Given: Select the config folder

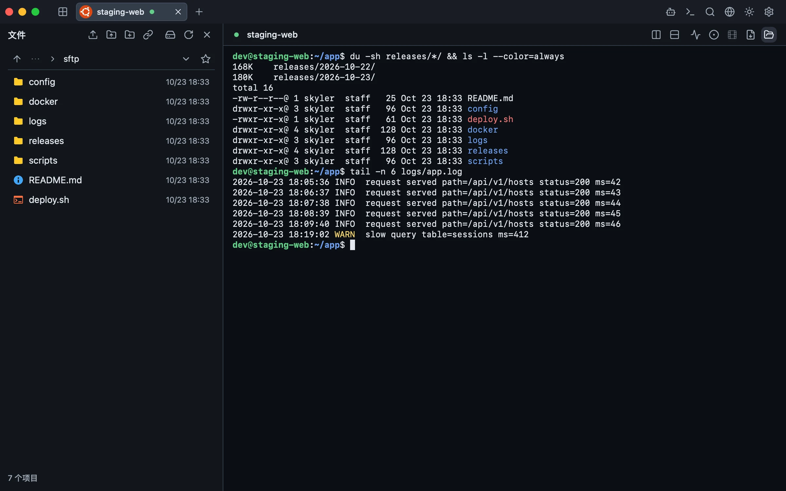Looking at the screenshot, I should 111,82.
